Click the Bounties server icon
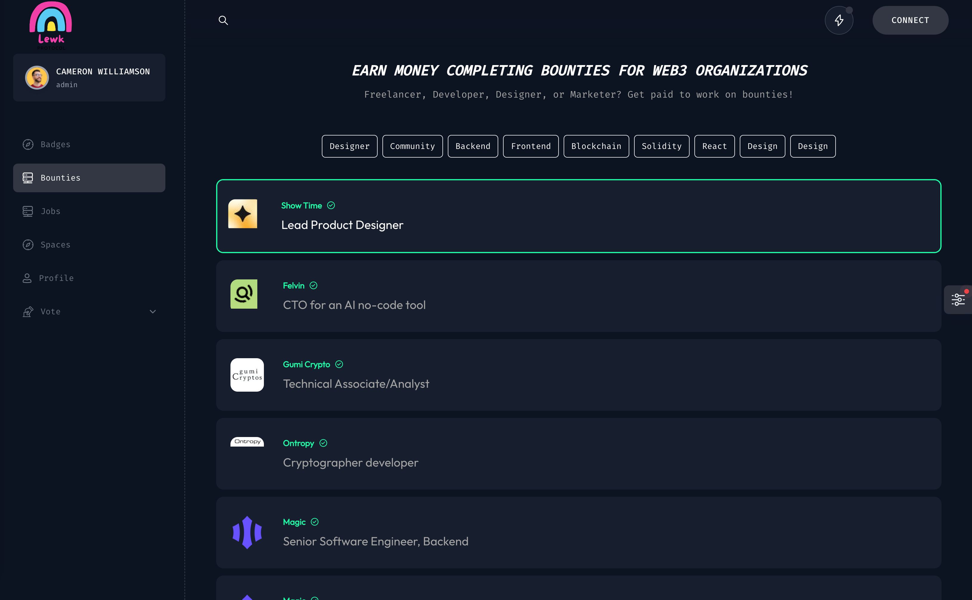The height and width of the screenshot is (600, 972). 28,178
